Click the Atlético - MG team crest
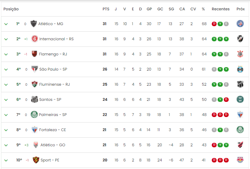Viewport: 250px width, 169px height. [x=34, y=24]
